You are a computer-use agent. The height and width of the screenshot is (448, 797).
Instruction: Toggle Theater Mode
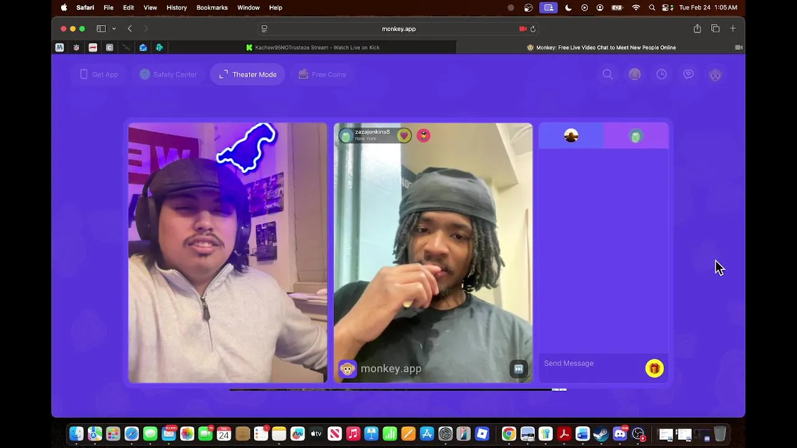(248, 74)
